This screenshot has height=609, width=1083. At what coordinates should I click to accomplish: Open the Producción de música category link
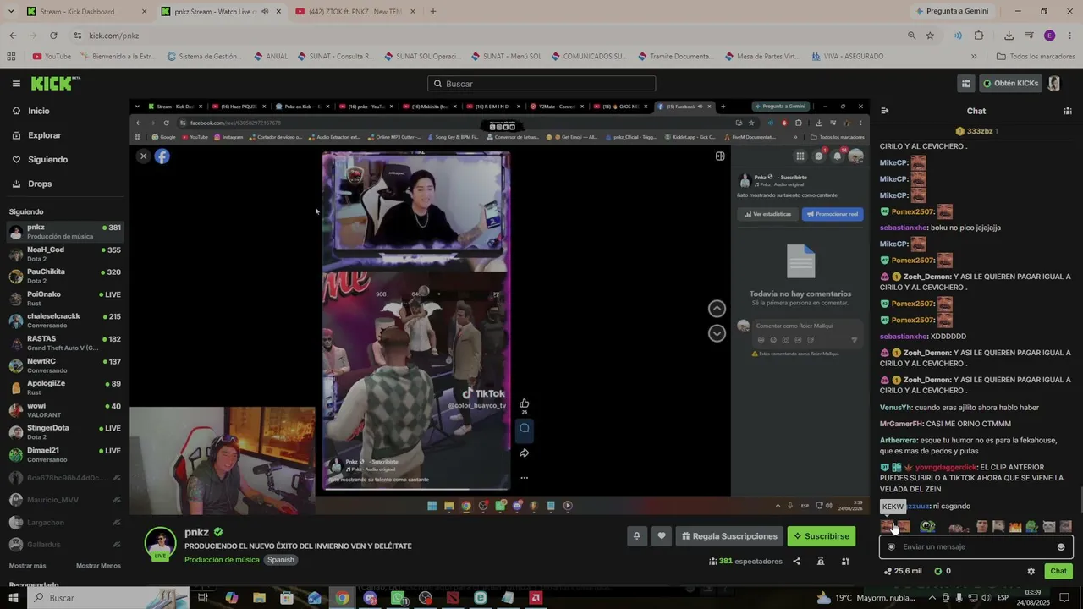click(223, 560)
